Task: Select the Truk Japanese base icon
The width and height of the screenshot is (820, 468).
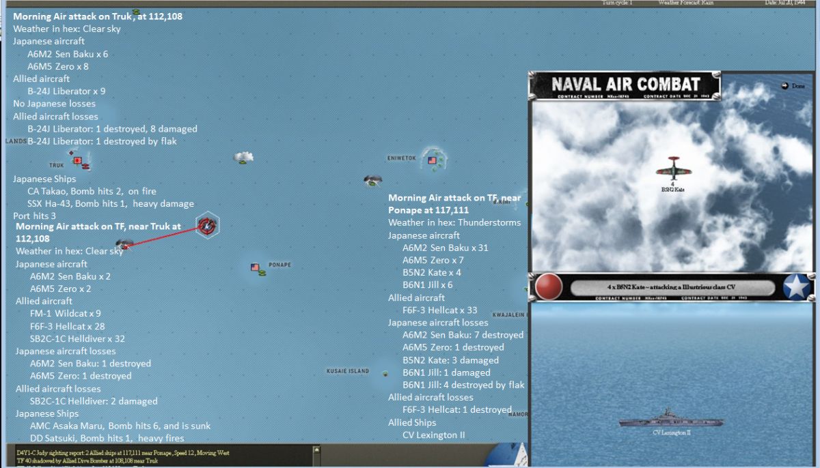Action: [78, 161]
